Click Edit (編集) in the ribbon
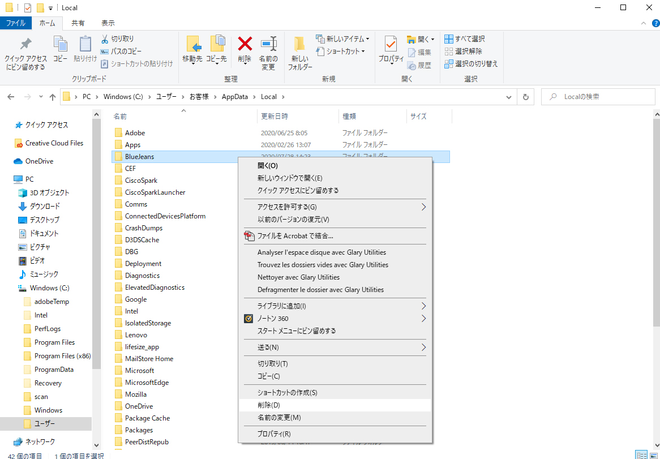 [x=419, y=53]
